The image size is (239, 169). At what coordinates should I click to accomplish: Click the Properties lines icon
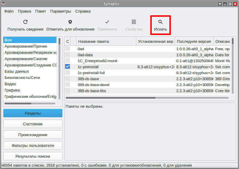(134, 22)
